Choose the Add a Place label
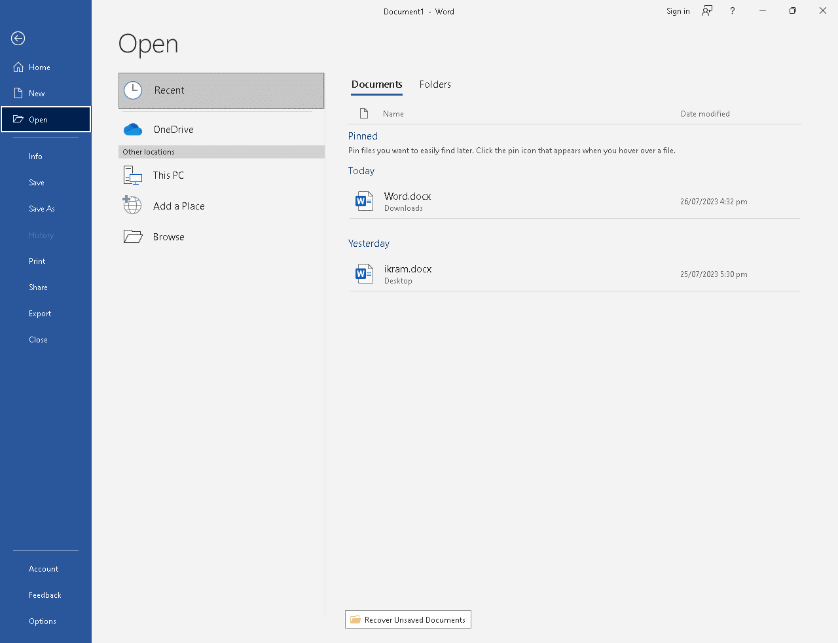 click(179, 206)
